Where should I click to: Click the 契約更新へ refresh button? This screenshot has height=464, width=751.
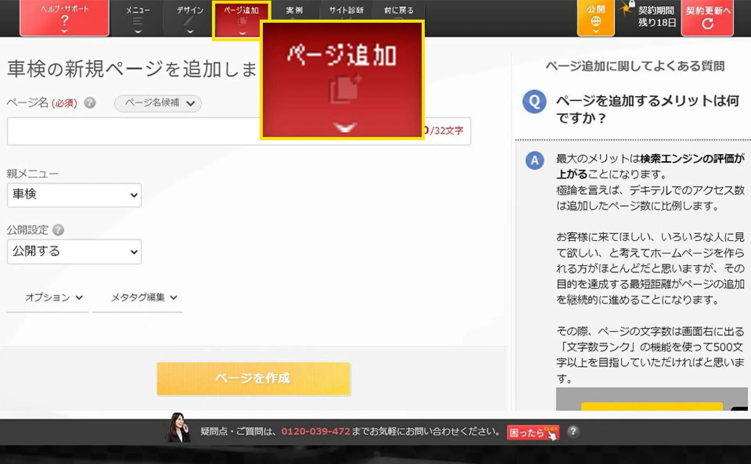pyautogui.click(x=707, y=18)
